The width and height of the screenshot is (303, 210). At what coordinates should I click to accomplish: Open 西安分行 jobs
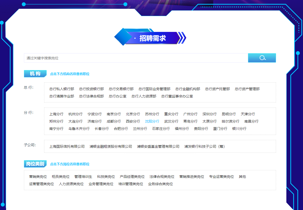[x=133, y=121]
